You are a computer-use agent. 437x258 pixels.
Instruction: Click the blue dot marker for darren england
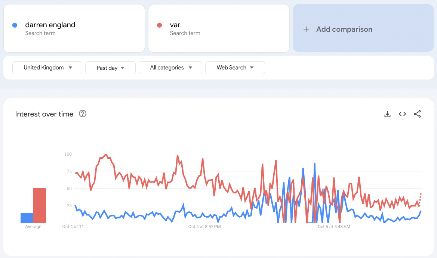click(15, 25)
